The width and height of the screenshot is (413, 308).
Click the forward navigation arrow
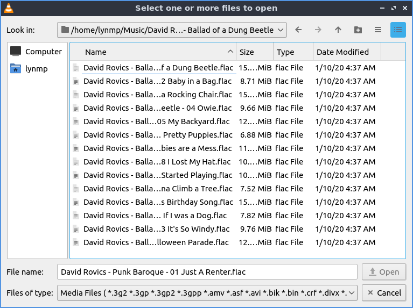click(318, 30)
